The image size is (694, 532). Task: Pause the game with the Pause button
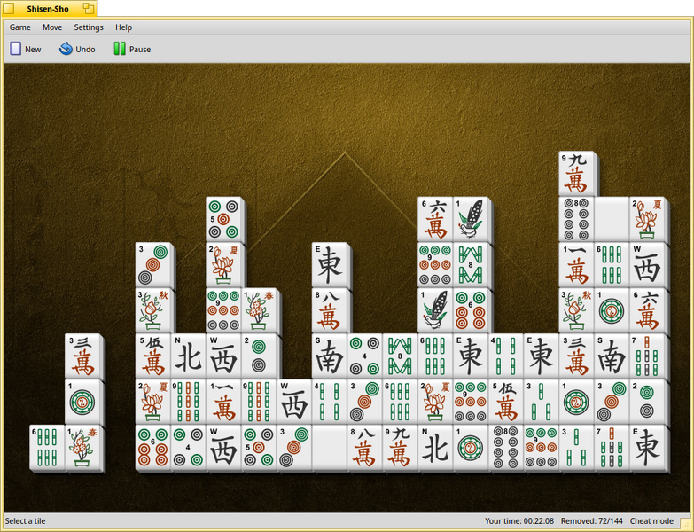(132, 49)
